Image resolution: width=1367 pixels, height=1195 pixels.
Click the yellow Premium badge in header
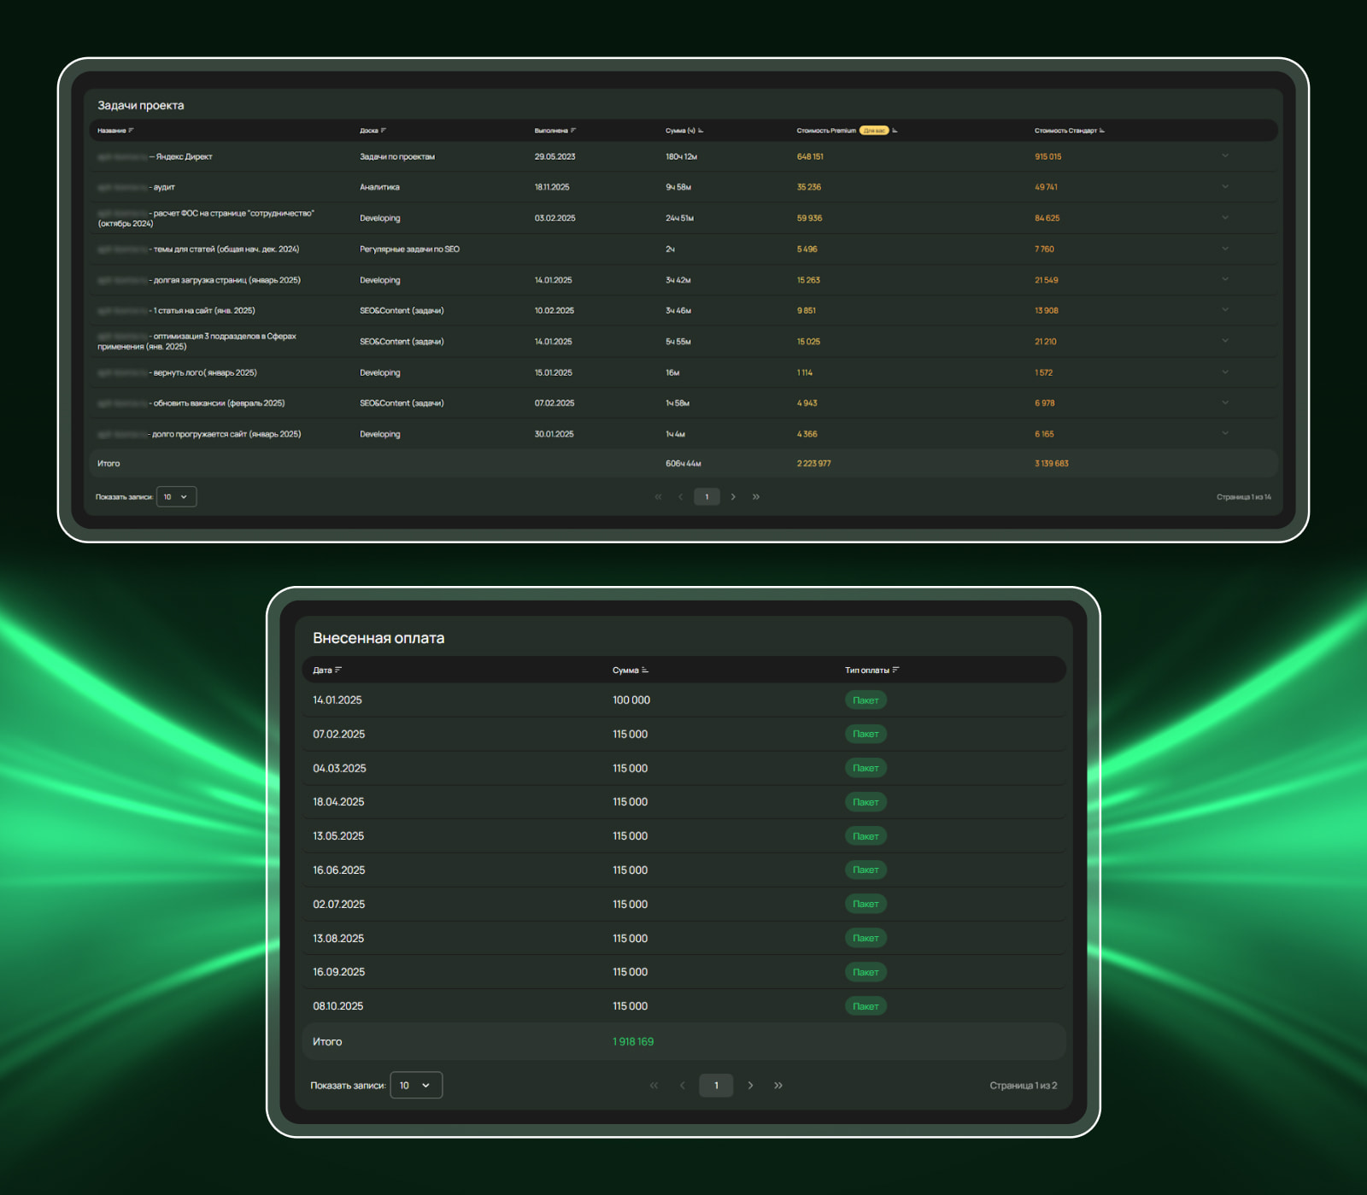click(x=874, y=131)
